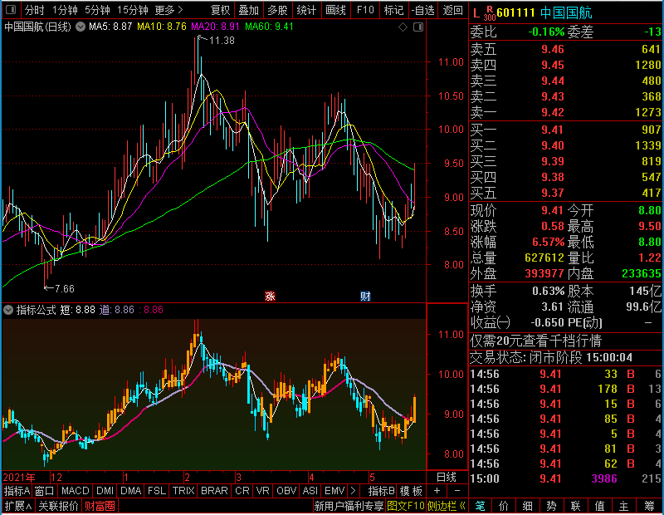This screenshot has width=664, height=515.
Task: Expand the 扩展∧ panel
Action: (18, 506)
